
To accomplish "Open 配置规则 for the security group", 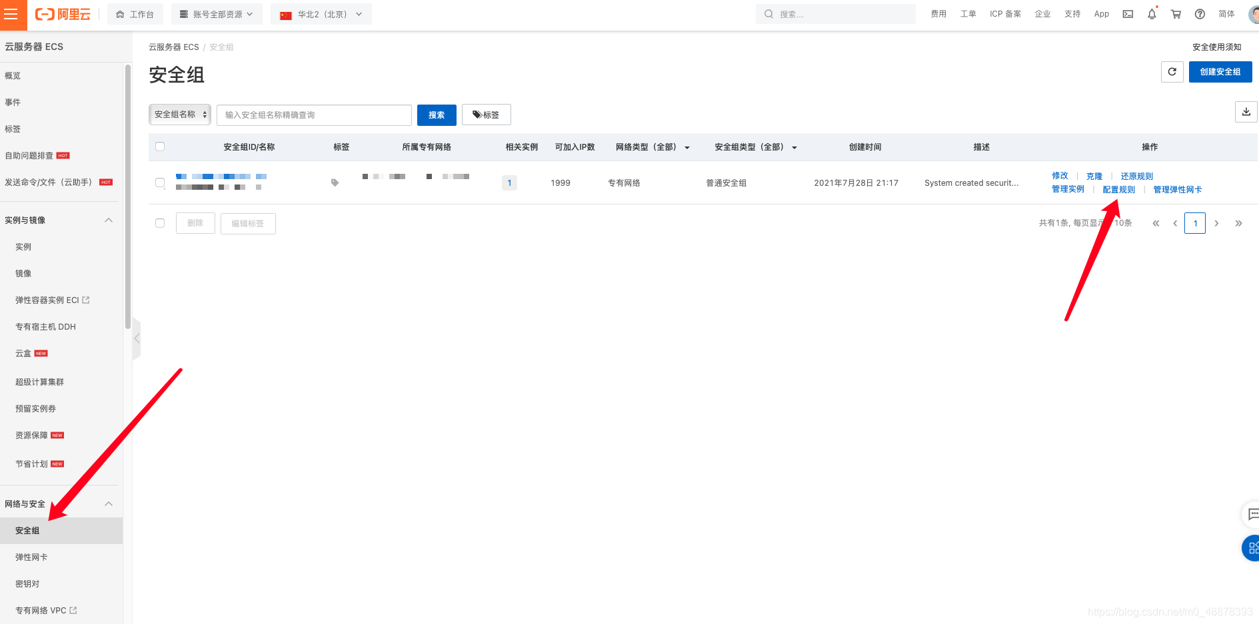I will tap(1118, 189).
